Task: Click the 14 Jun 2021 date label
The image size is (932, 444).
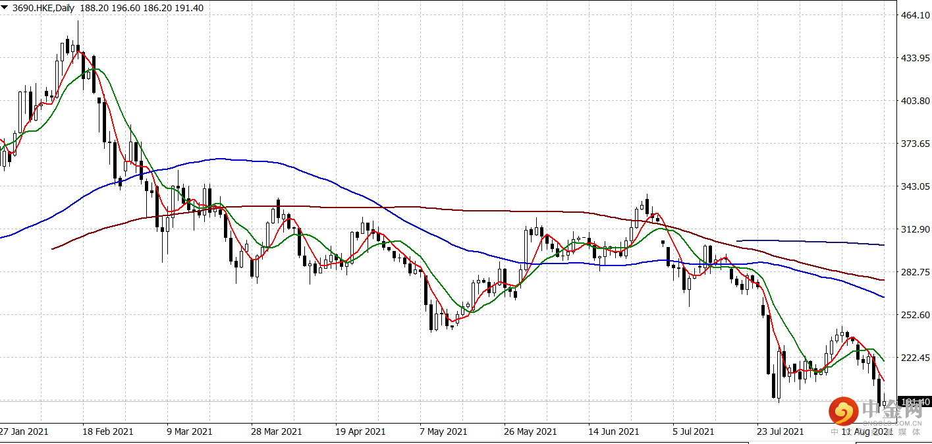Action: pyautogui.click(x=614, y=431)
